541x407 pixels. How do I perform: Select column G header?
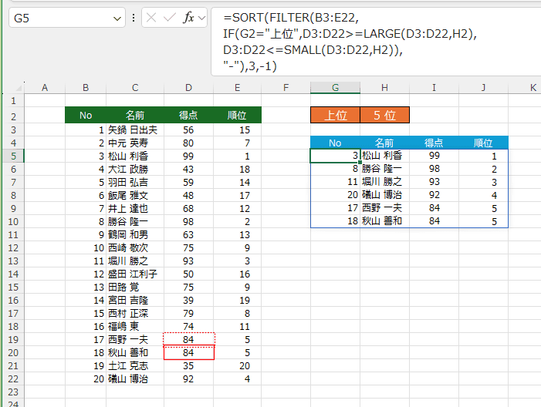(335, 88)
